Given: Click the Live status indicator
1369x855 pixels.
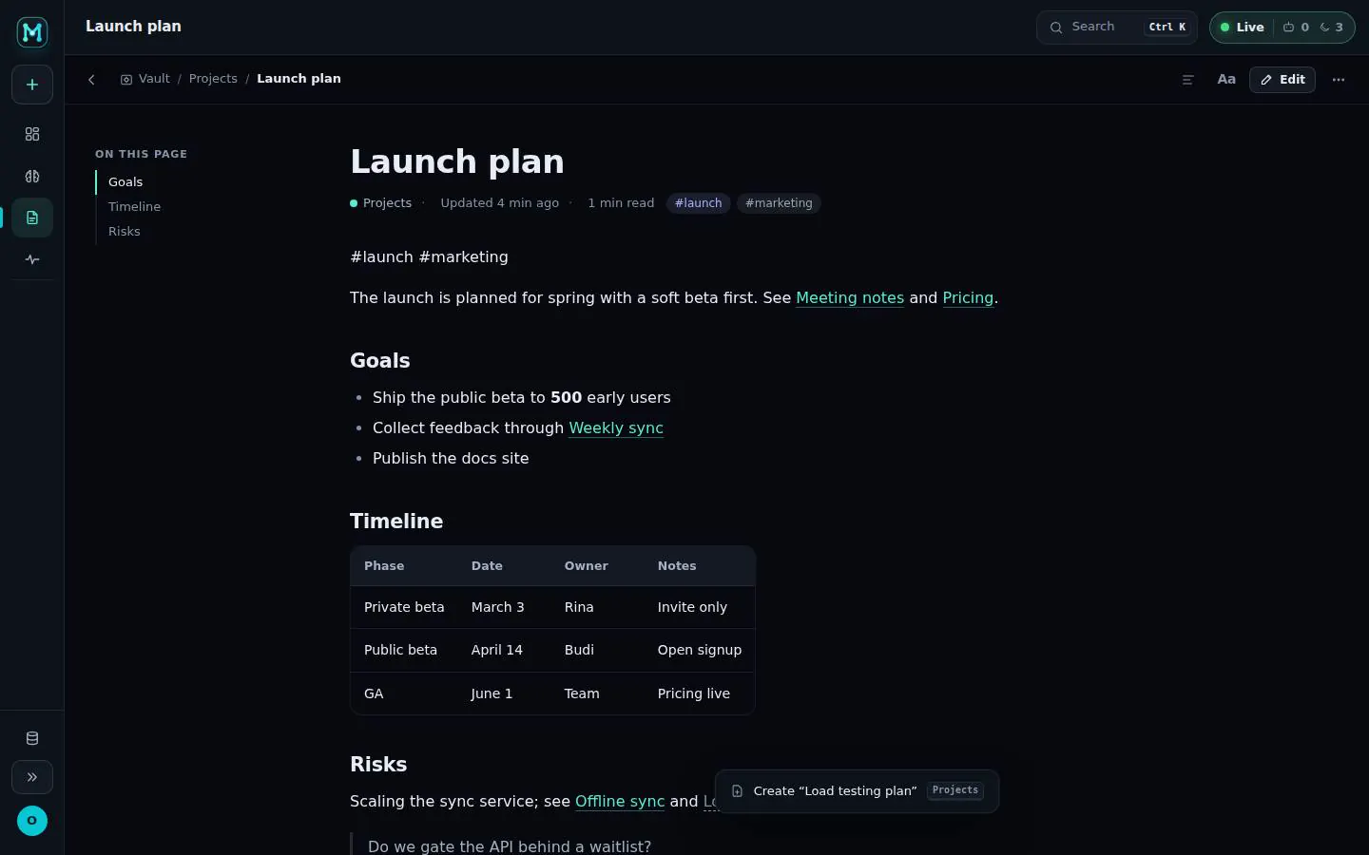Looking at the screenshot, I should 1242,27.
